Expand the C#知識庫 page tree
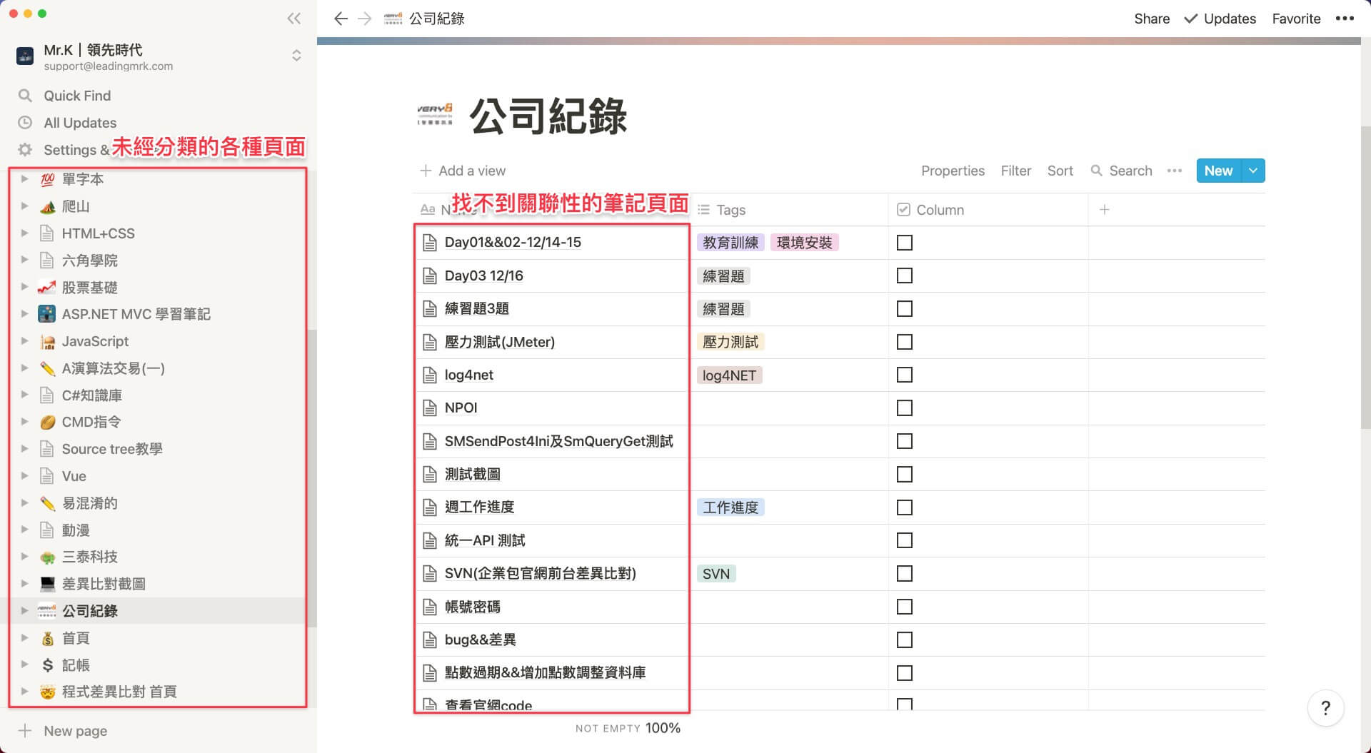The height and width of the screenshot is (753, 1371). 24,395
